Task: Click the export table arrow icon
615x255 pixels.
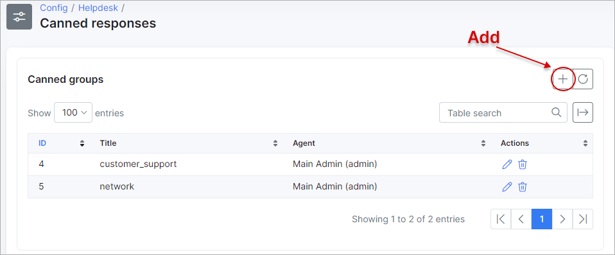Action: (x=583, y=112)
